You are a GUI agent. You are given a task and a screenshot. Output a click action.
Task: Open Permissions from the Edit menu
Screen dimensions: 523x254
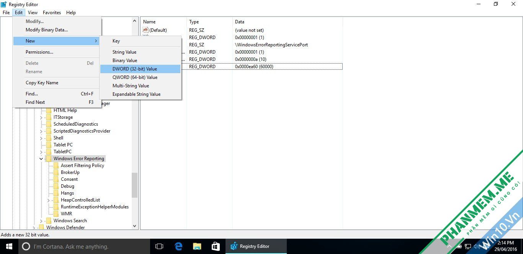tap(57, 52)
